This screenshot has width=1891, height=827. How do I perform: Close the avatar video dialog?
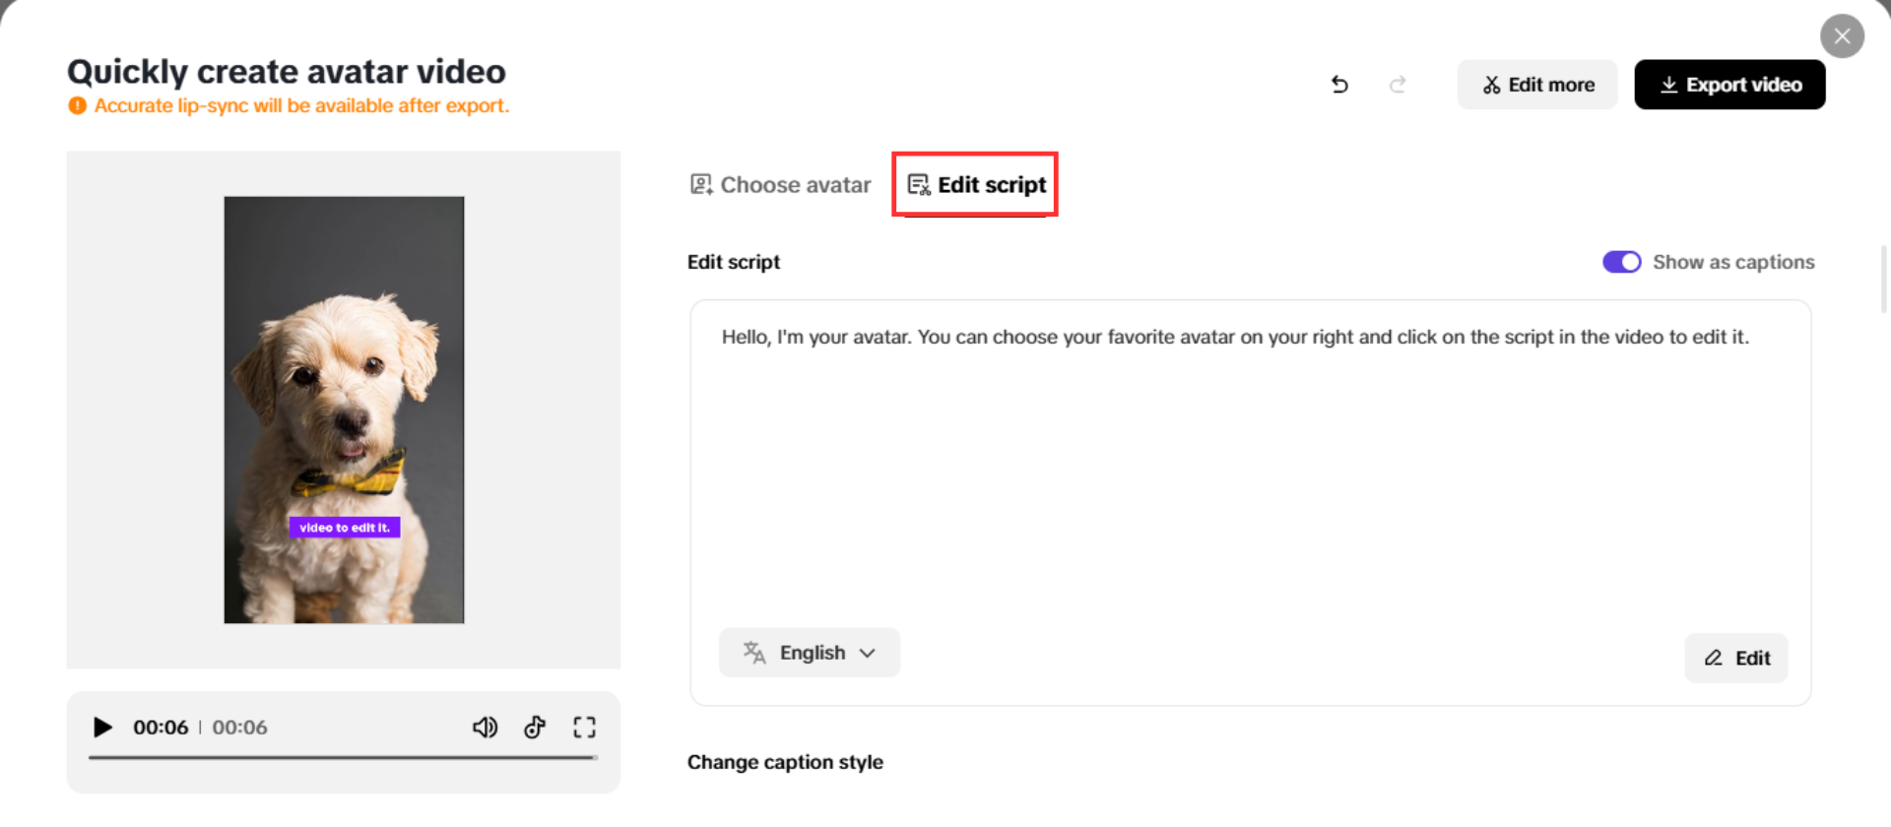point(1842,36)
